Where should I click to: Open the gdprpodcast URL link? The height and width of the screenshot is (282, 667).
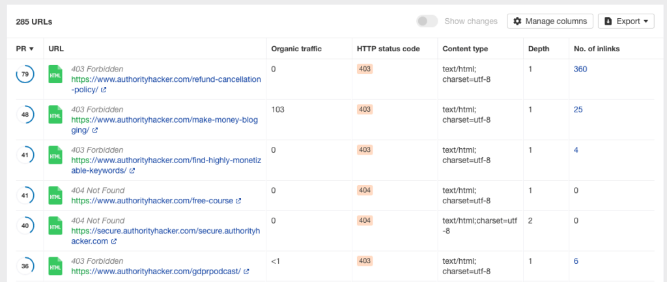coord(156,271)
